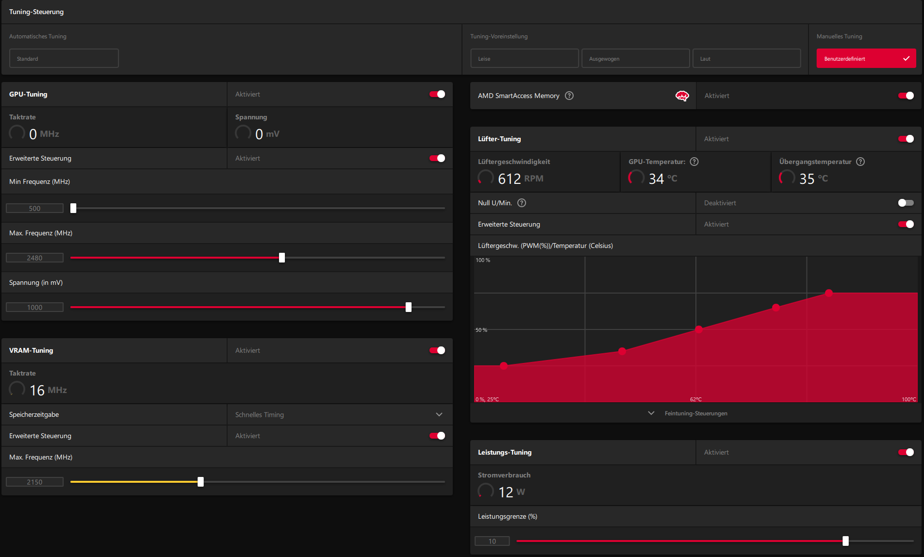This screenshot has width=924, height=557.
Task: Select fan curve point at 62°C
Action: 698,329
